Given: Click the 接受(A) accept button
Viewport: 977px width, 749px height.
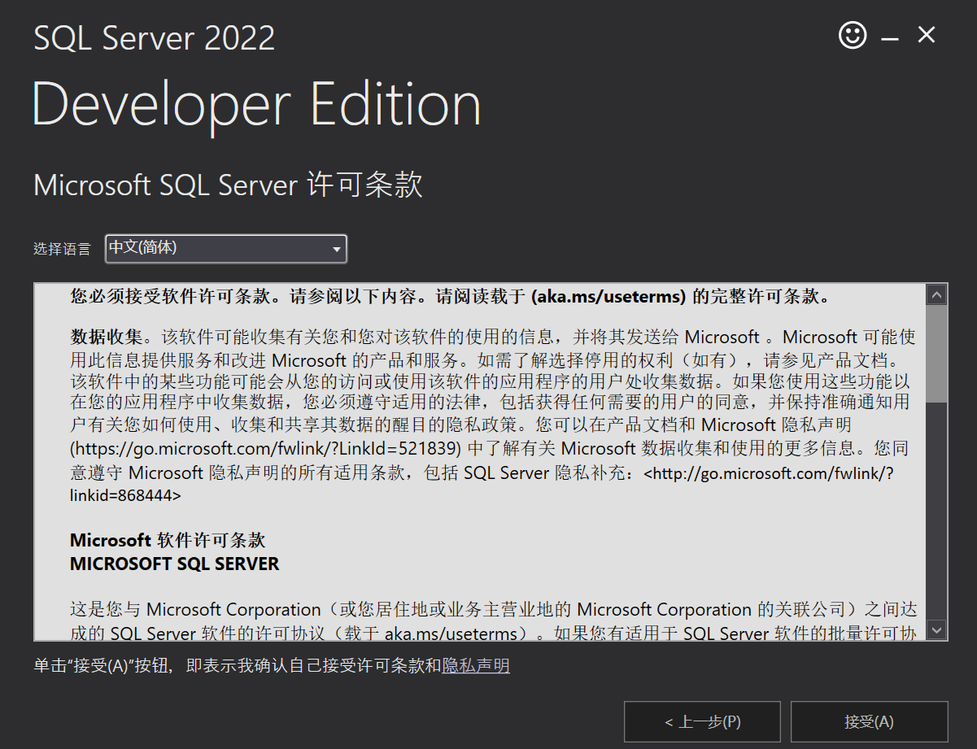Looking at the screenshot, I should coord(869,721).
